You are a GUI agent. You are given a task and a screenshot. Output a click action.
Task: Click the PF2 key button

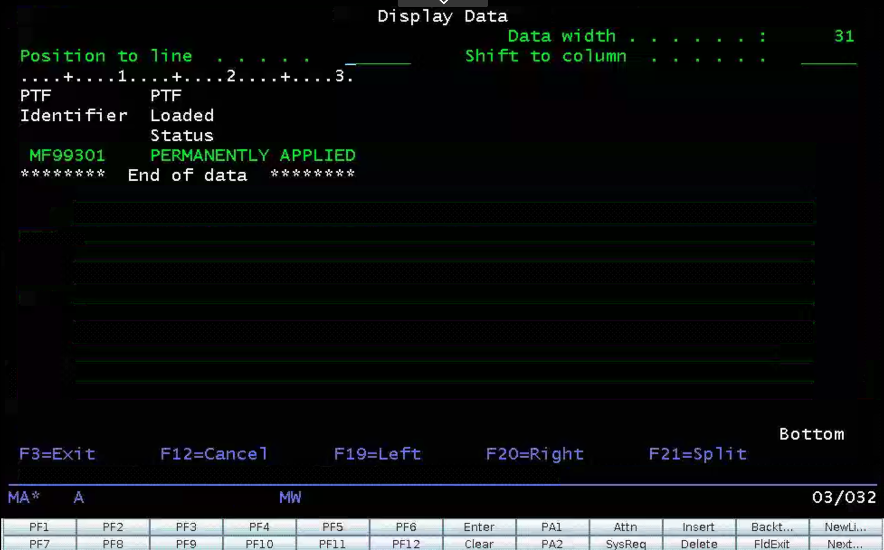tap(113, 527)
